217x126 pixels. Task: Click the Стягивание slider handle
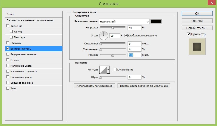100,50
